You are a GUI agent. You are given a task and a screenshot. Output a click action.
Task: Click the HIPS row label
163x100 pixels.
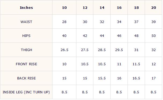pos(26,36)
